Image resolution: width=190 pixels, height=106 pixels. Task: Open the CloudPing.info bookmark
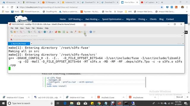[50, 11]
